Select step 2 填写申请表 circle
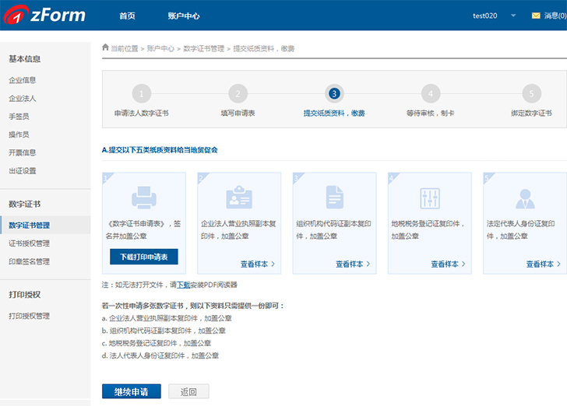The width and height of the screenshot is (567, 406). tap(238, 94)
